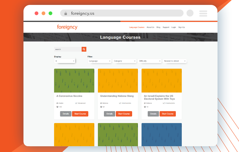Click the globe icon beside Arabic

click(57, 103)
